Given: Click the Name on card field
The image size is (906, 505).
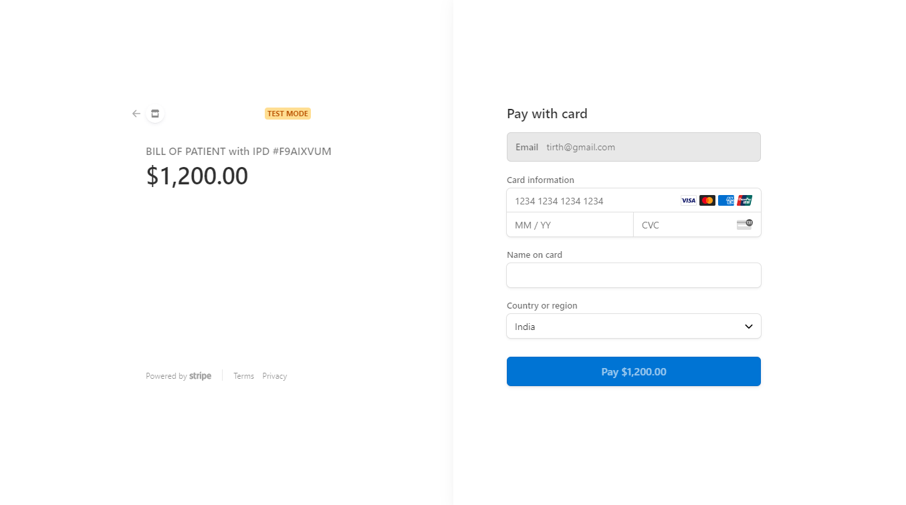Looking at the screenshot, I should pyautogui.click(x=633, y=275).
